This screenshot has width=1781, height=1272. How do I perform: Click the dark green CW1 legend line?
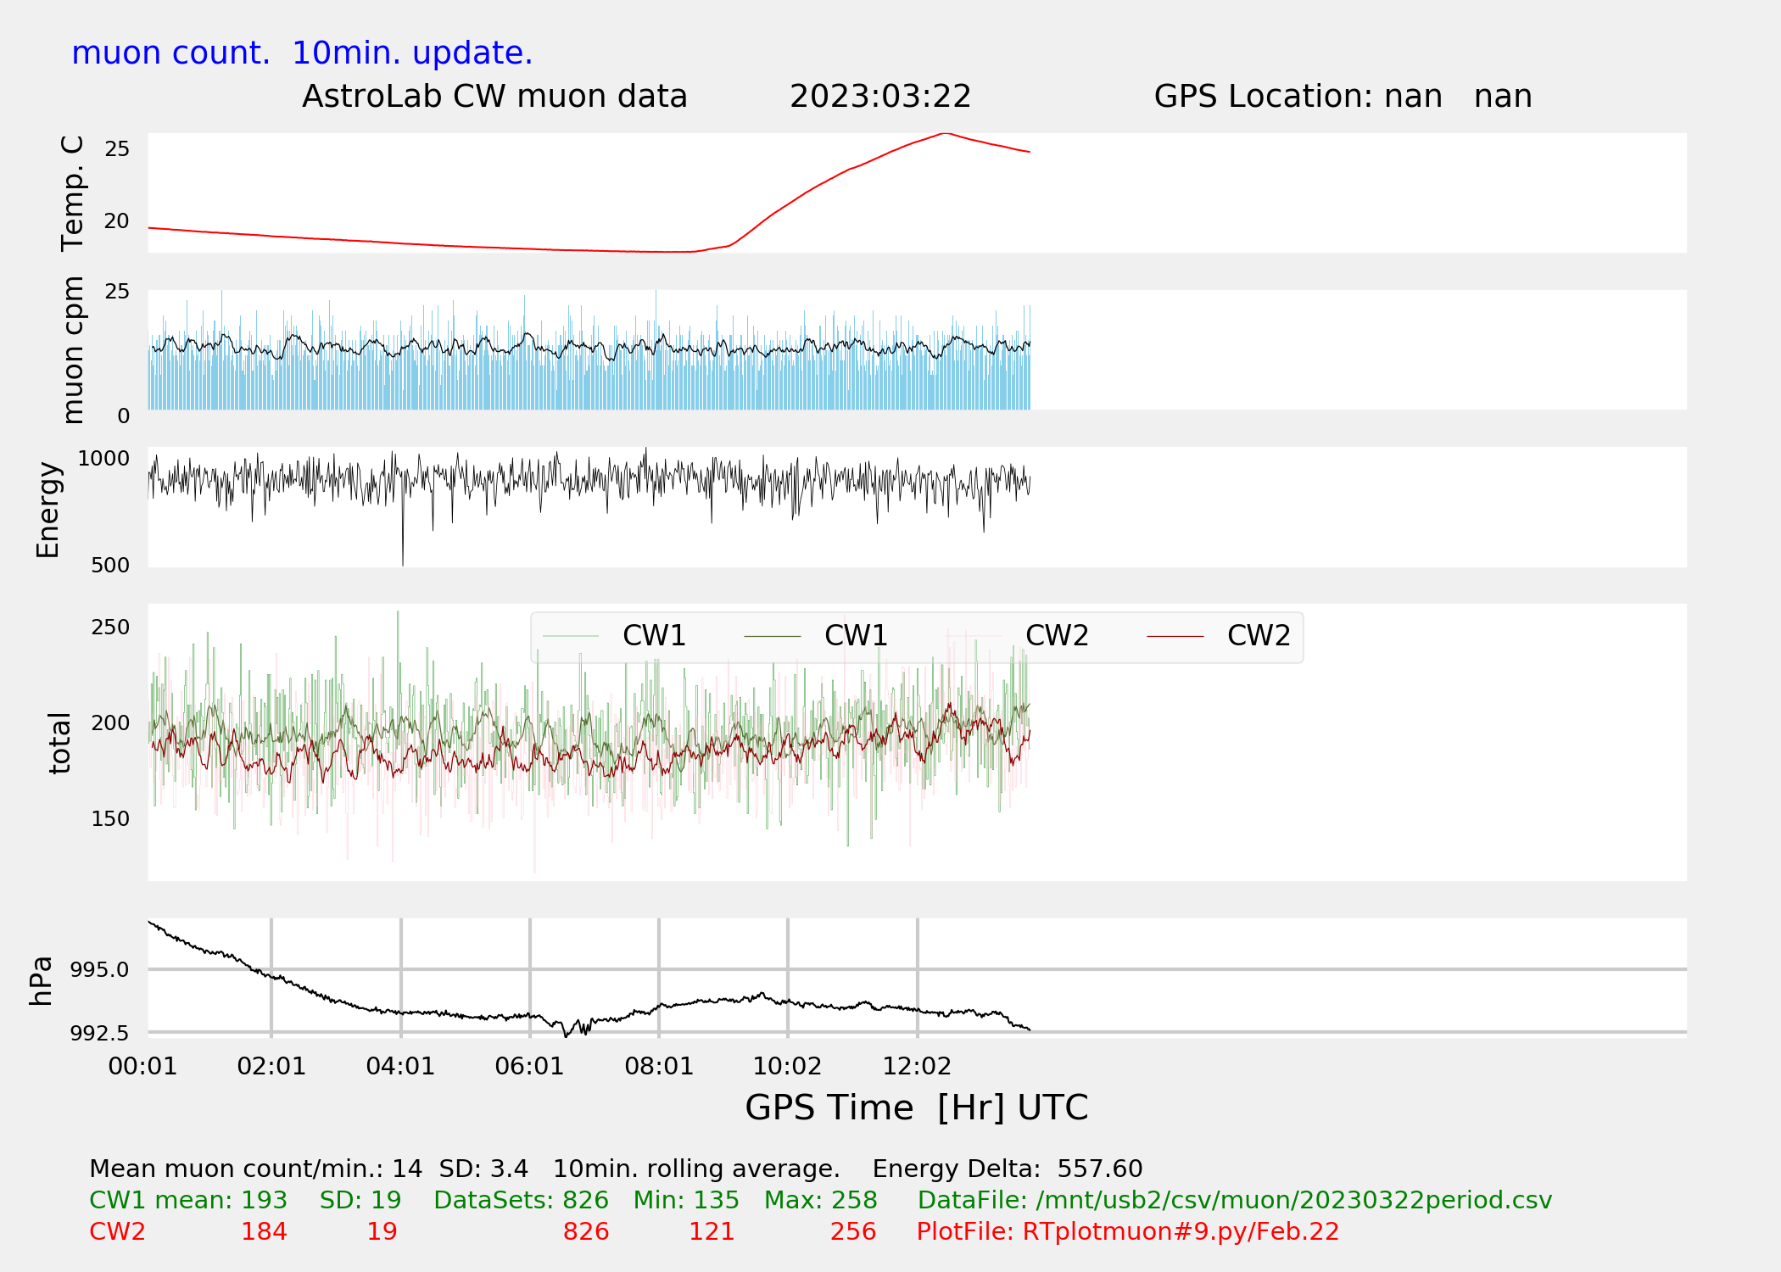pos(772,636)
